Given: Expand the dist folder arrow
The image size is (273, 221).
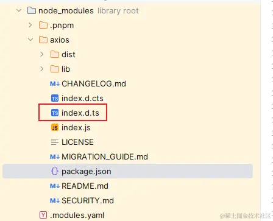Looking at the screenshot, I should click(42, 54).
